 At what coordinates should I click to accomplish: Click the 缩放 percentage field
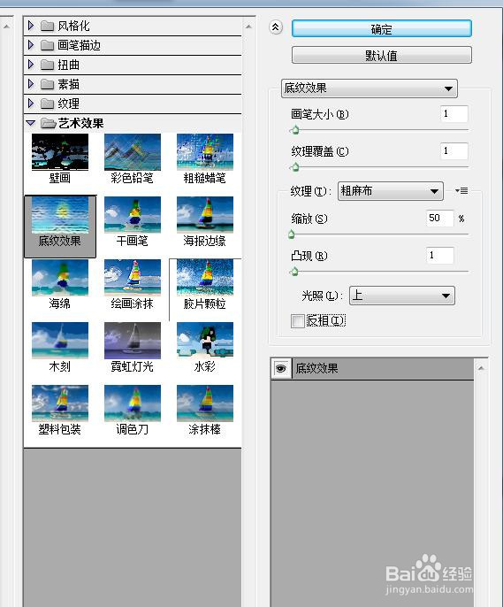click(440, 218)
